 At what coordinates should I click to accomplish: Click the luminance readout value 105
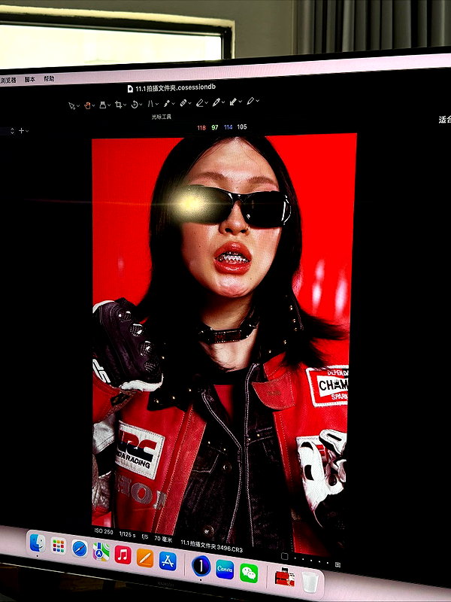[242, 126]
